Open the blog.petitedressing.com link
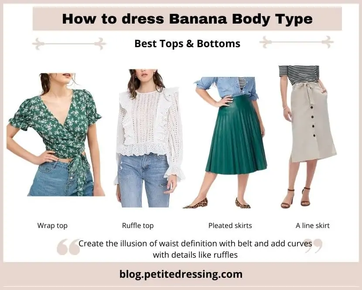Screen dimensions: 362x290 181,274
